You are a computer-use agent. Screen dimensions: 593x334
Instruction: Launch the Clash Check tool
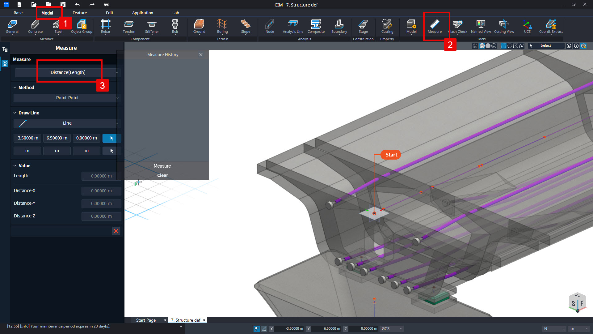(457, 26)
